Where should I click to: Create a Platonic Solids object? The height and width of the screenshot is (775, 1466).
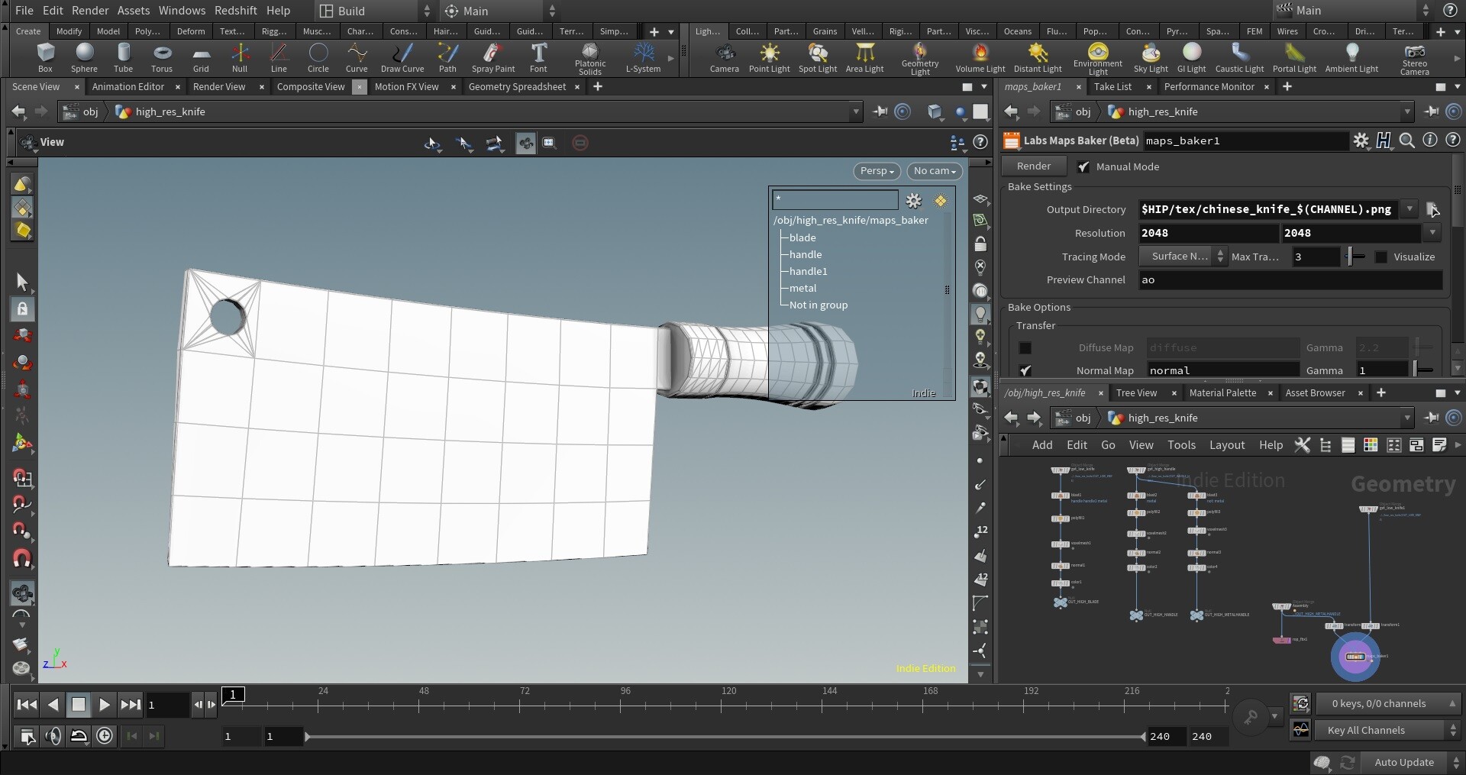tap(589, 58)
